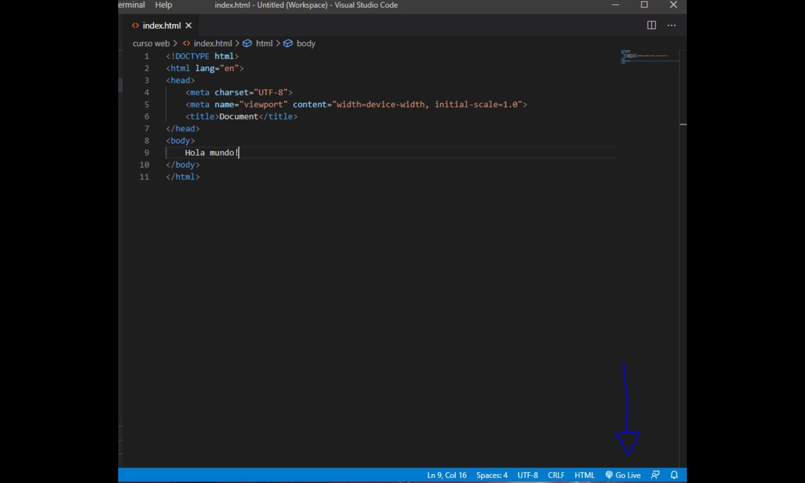Change the UTF-8 file encoding
The image size is (805, 483).
(x=527, y=475)
